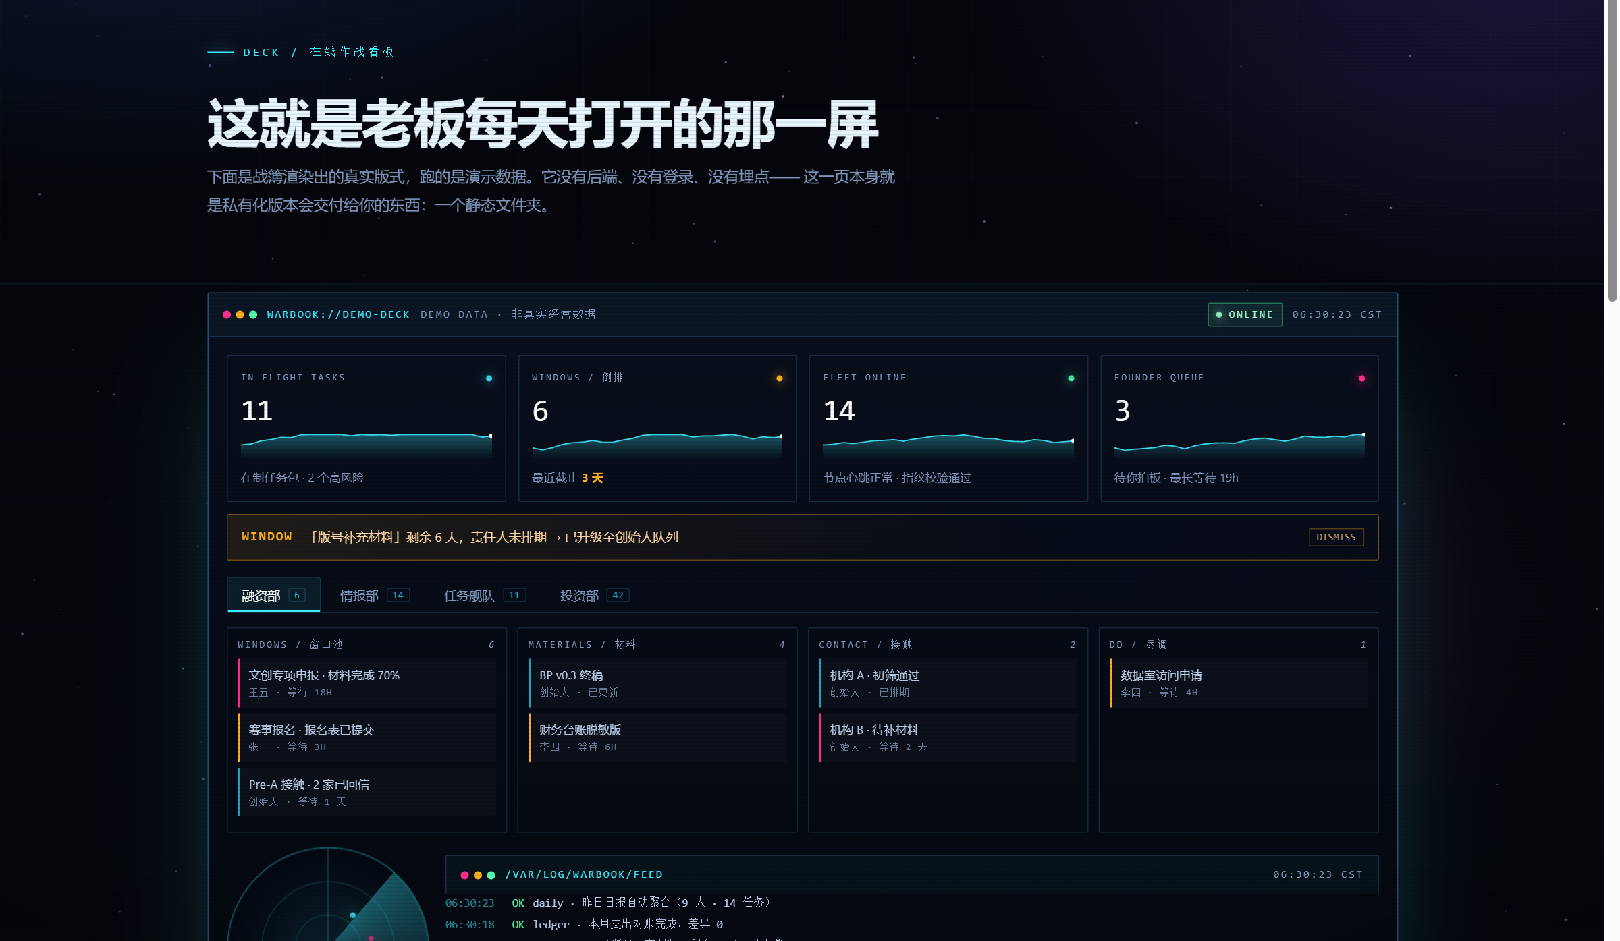1620x941 pixels.
Task: Open the FLEET ONLINE sparkline chart
Action: [948, 445]
